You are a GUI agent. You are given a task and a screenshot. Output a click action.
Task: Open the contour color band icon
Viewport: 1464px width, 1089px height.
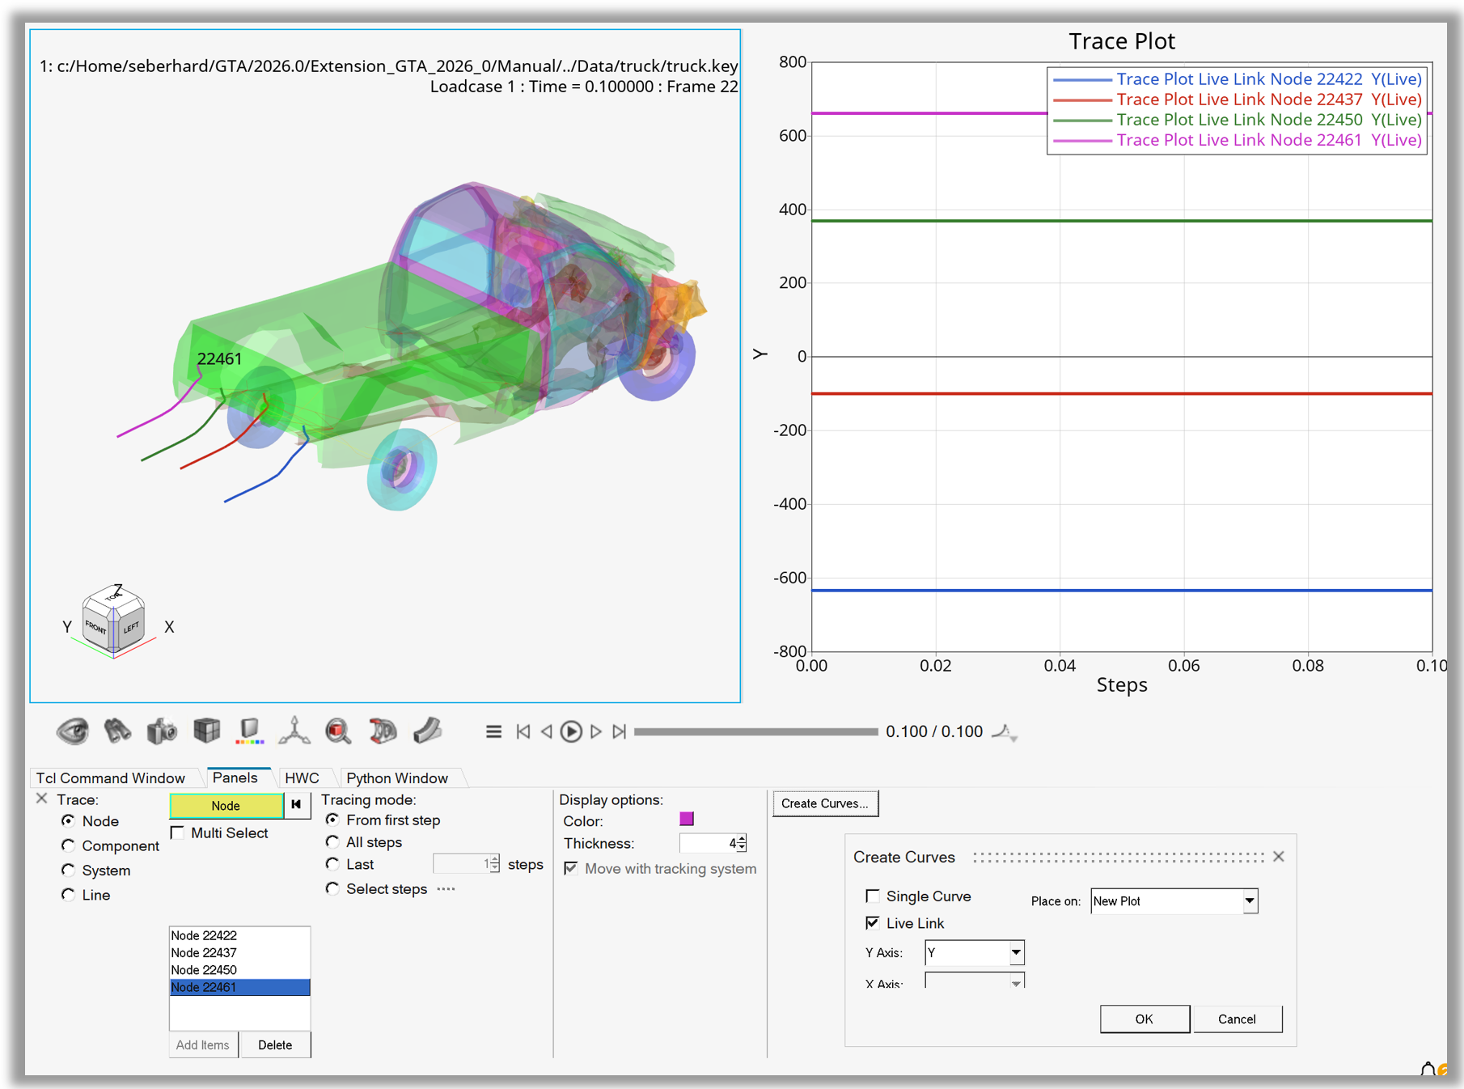click(x=250, y=731)
